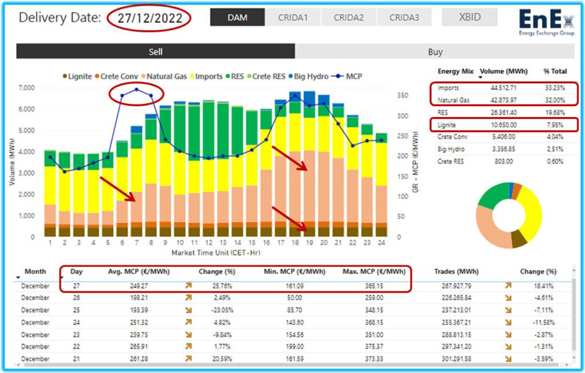
Task: Click the Avg. MCP (€/MWh) column header
Action: tap(139, 271)
